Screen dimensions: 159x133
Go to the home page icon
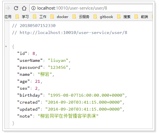click(x=24, y=8)
